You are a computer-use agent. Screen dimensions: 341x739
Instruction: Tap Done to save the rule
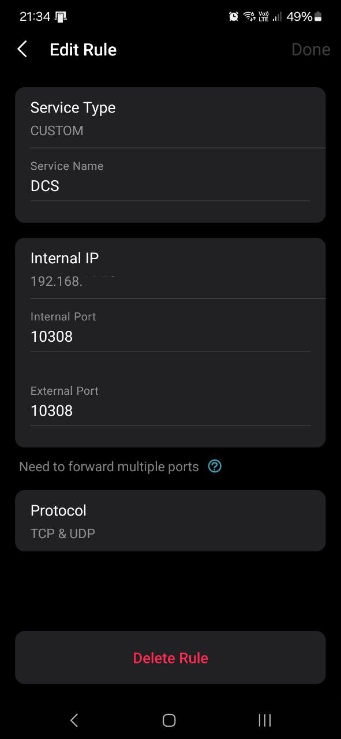(310, 50)
